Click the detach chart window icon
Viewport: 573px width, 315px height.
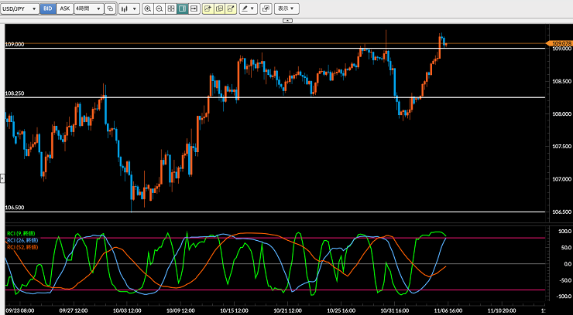click(266, 8)
